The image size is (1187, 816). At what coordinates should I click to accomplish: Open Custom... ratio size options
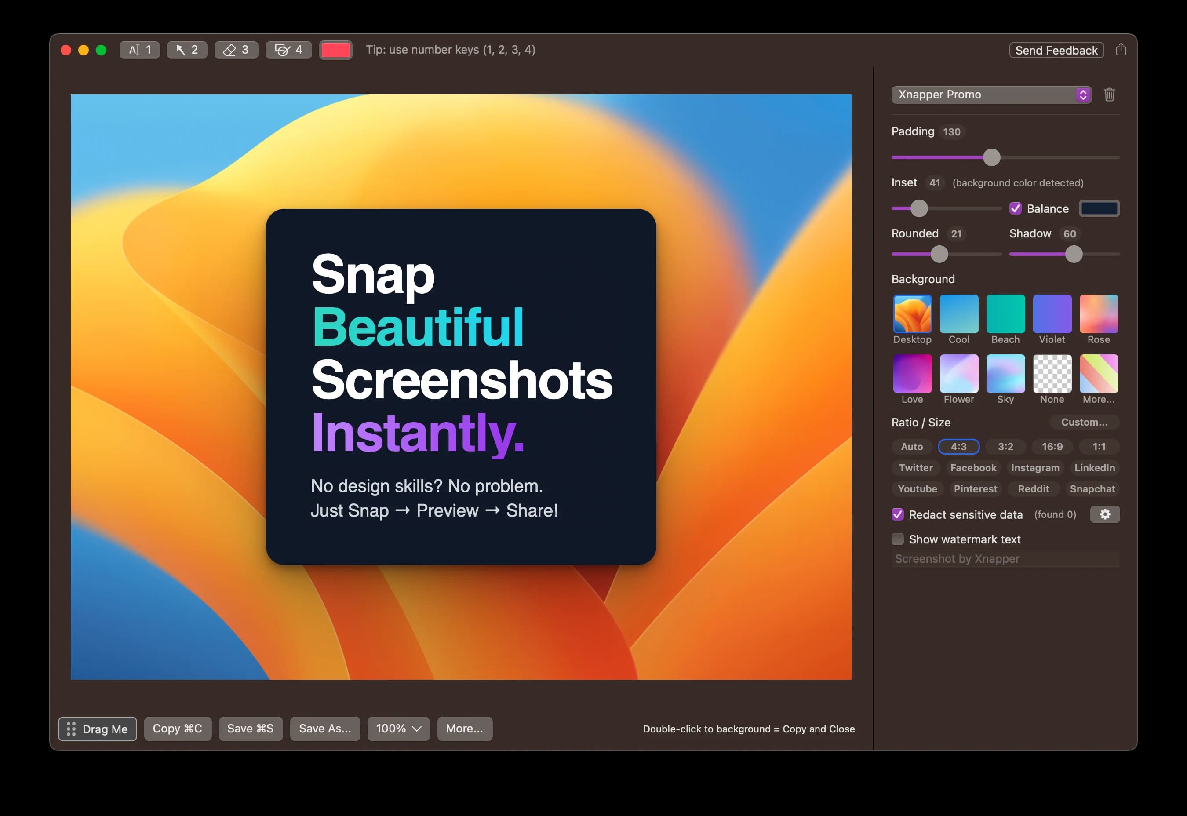click(1084, 423)
